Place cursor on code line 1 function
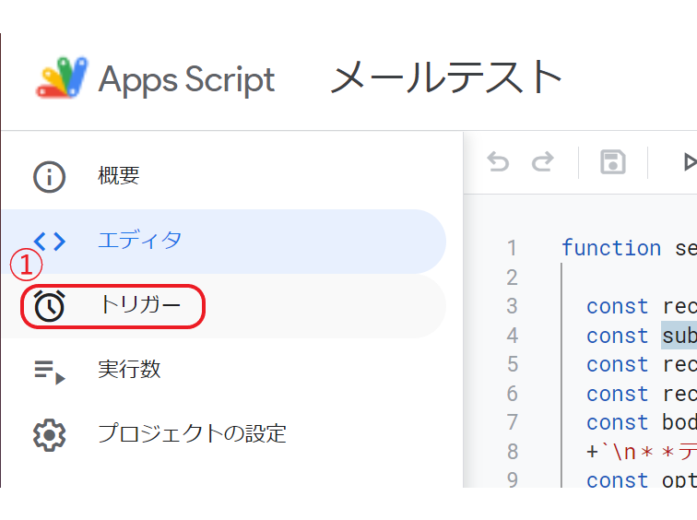Viewport: 697px width, 520px height. [611, 248]
